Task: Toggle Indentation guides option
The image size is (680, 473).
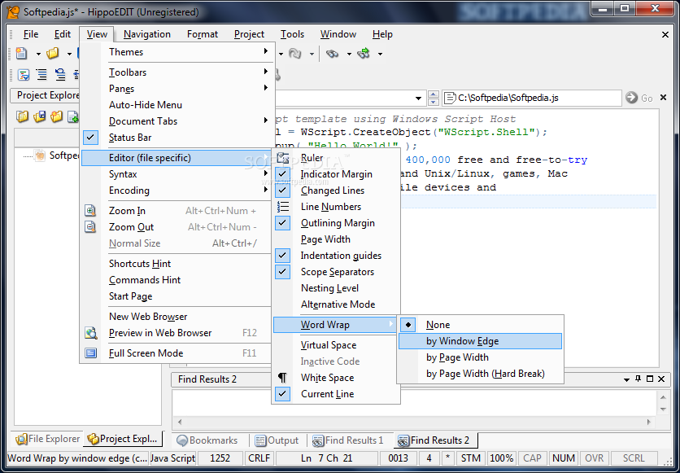Action: (x=283, y=255)
